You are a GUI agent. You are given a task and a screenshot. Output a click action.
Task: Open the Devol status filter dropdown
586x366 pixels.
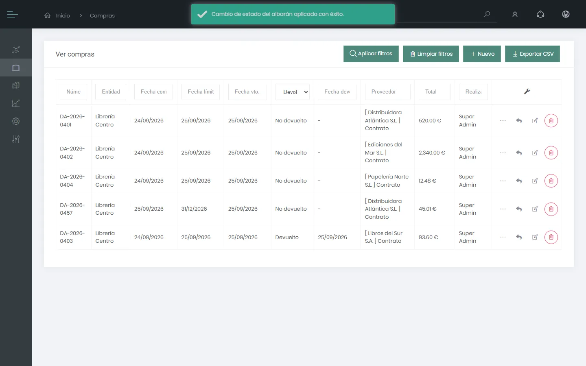293,92
